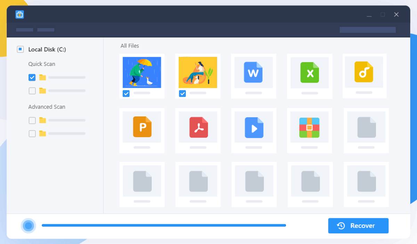This screenshot has width=417, height=244.
Task: Toggle the Local Disk (C:) checkbox
Action: pyautogui.click(x=20, y=49)
